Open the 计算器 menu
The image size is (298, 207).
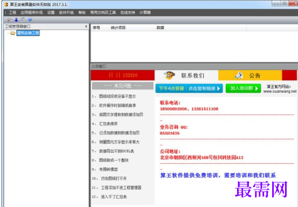(145, 12)
